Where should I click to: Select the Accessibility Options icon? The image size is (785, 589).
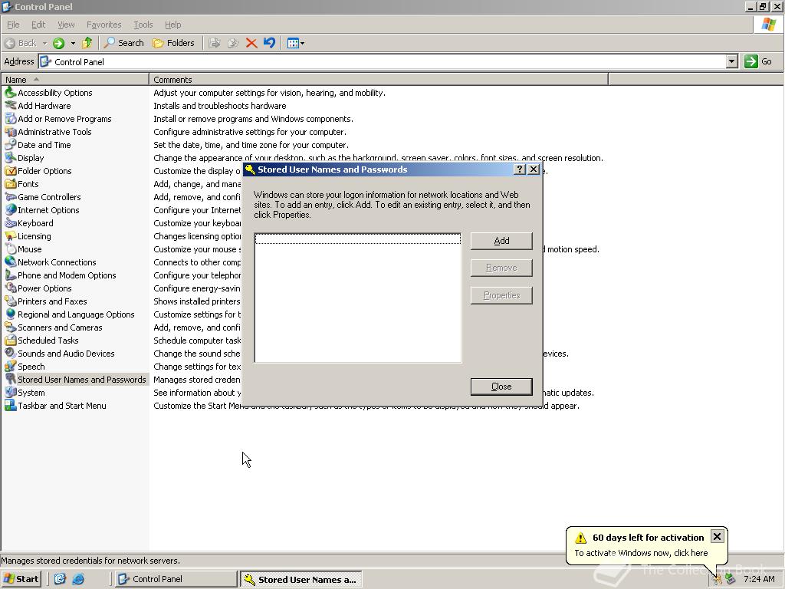click(x=10, y=93)
